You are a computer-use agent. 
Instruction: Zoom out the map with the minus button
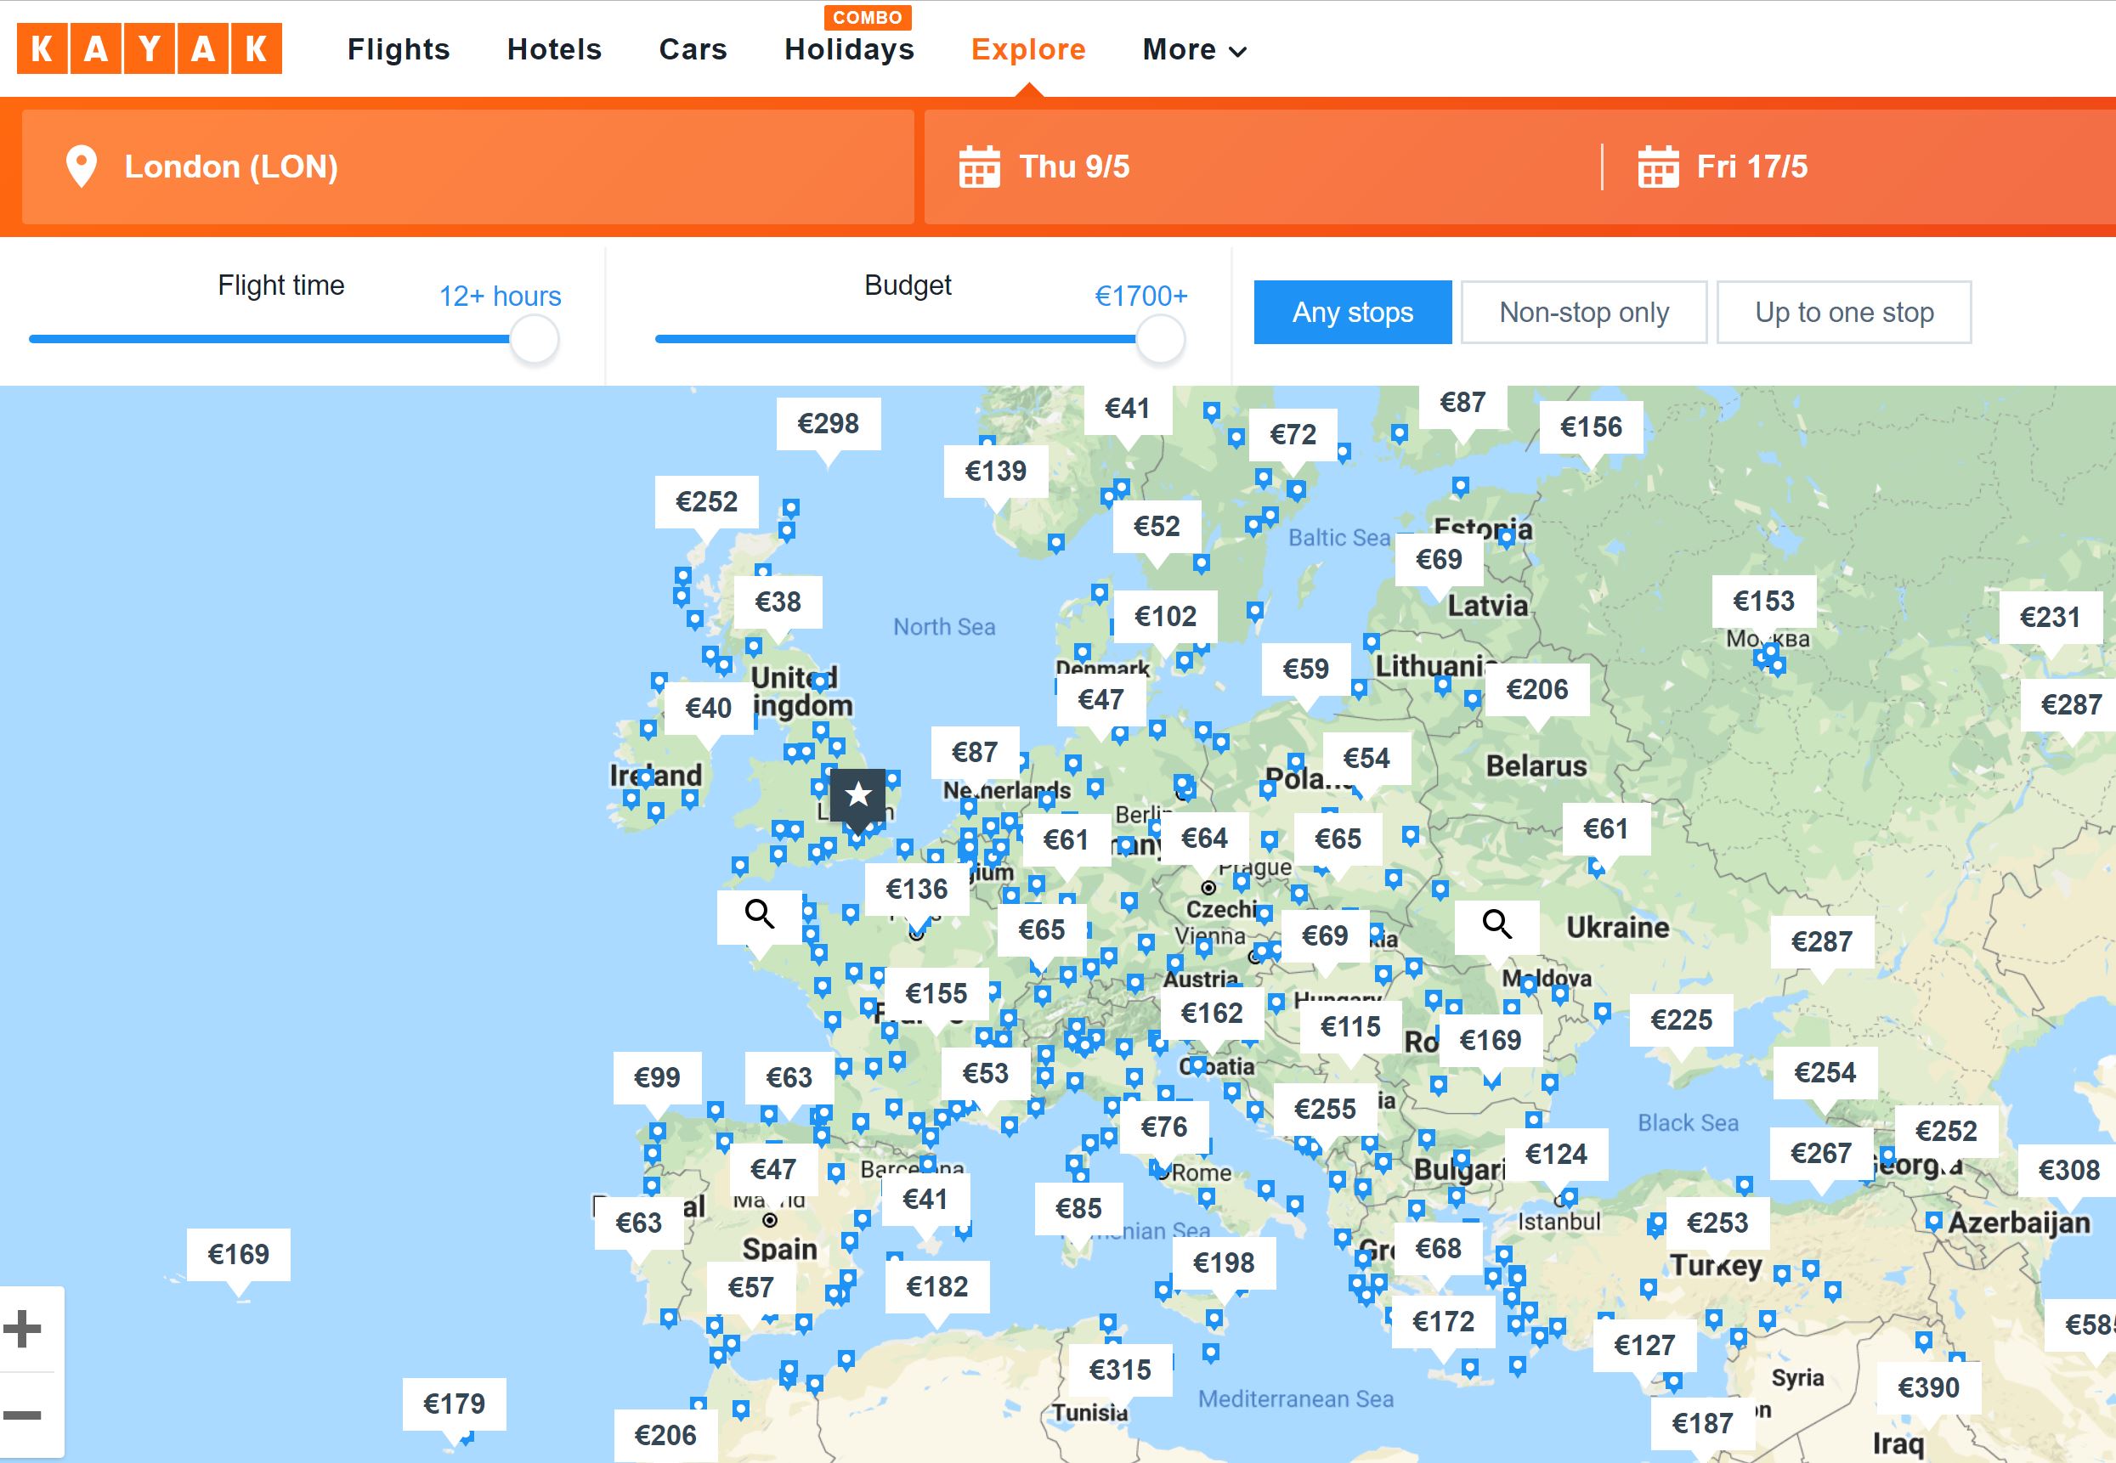click(23, 1415)
